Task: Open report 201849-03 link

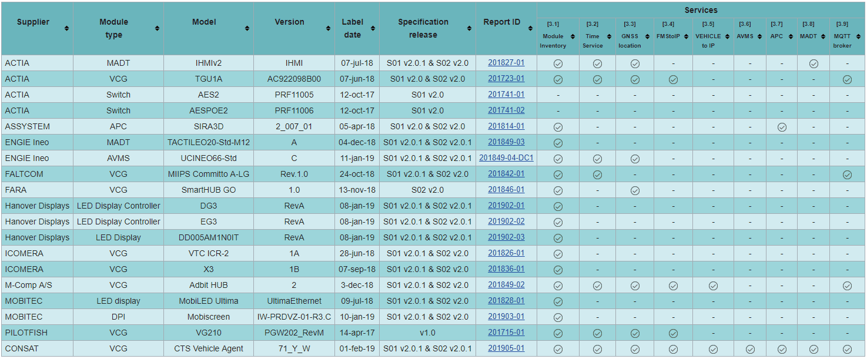Action: pos(506,142)
